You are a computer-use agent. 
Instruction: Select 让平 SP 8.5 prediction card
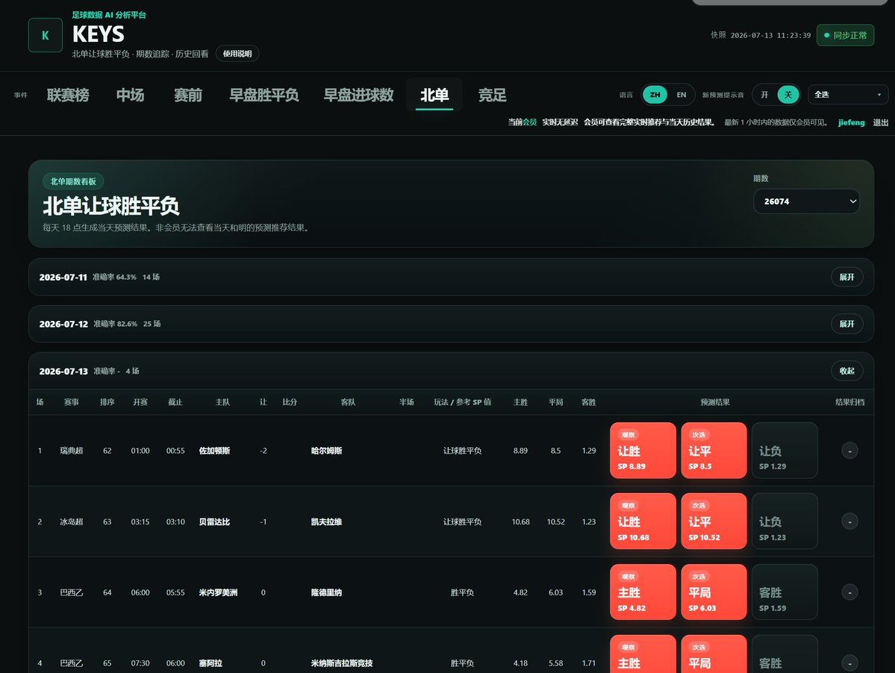pyautogui.click(x=714, y=450)
